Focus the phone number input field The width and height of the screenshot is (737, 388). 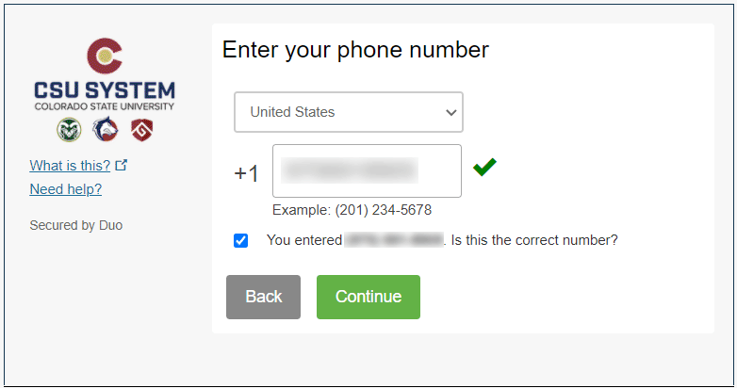[367, 170]
